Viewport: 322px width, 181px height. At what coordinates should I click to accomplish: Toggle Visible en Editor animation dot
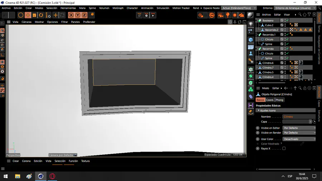258,128
